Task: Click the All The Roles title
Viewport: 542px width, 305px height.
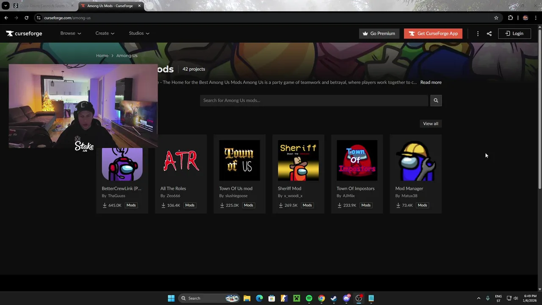Action: pos(173,189)
